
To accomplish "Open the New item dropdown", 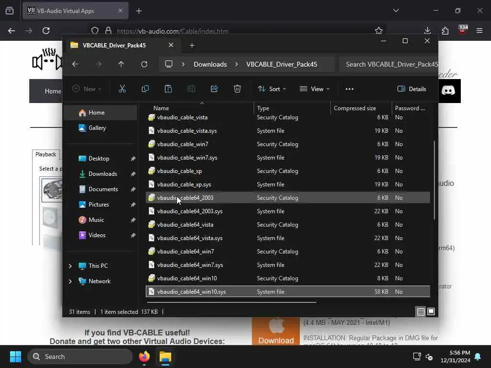I will pyautogui.click(x=87, y=89).
